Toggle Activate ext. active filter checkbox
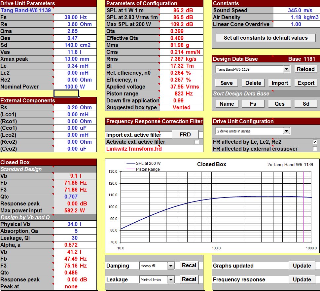The image size is (320, 291). click(x=196, y=142)
